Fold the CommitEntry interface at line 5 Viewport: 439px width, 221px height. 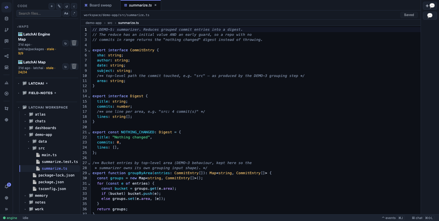[89, 50]
